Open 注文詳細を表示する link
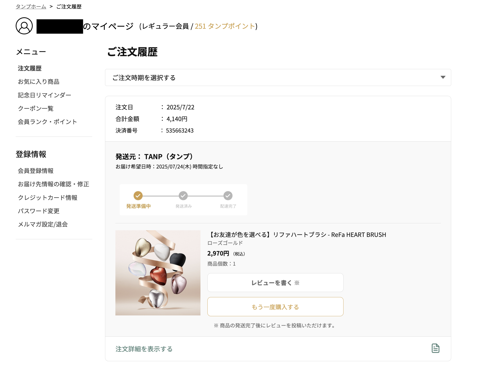 pos(144,348)
